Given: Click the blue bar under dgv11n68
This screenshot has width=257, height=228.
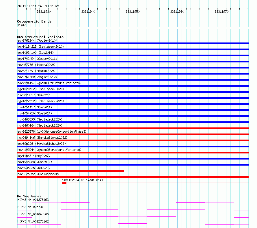Looking at the screenshot, I should (133, 159).
